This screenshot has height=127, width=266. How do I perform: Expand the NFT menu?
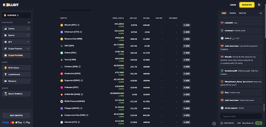pos(16,42)
